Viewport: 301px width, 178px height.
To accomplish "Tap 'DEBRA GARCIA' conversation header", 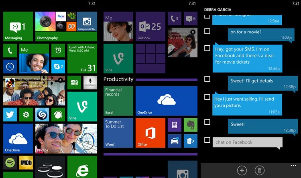I will 218,10.
